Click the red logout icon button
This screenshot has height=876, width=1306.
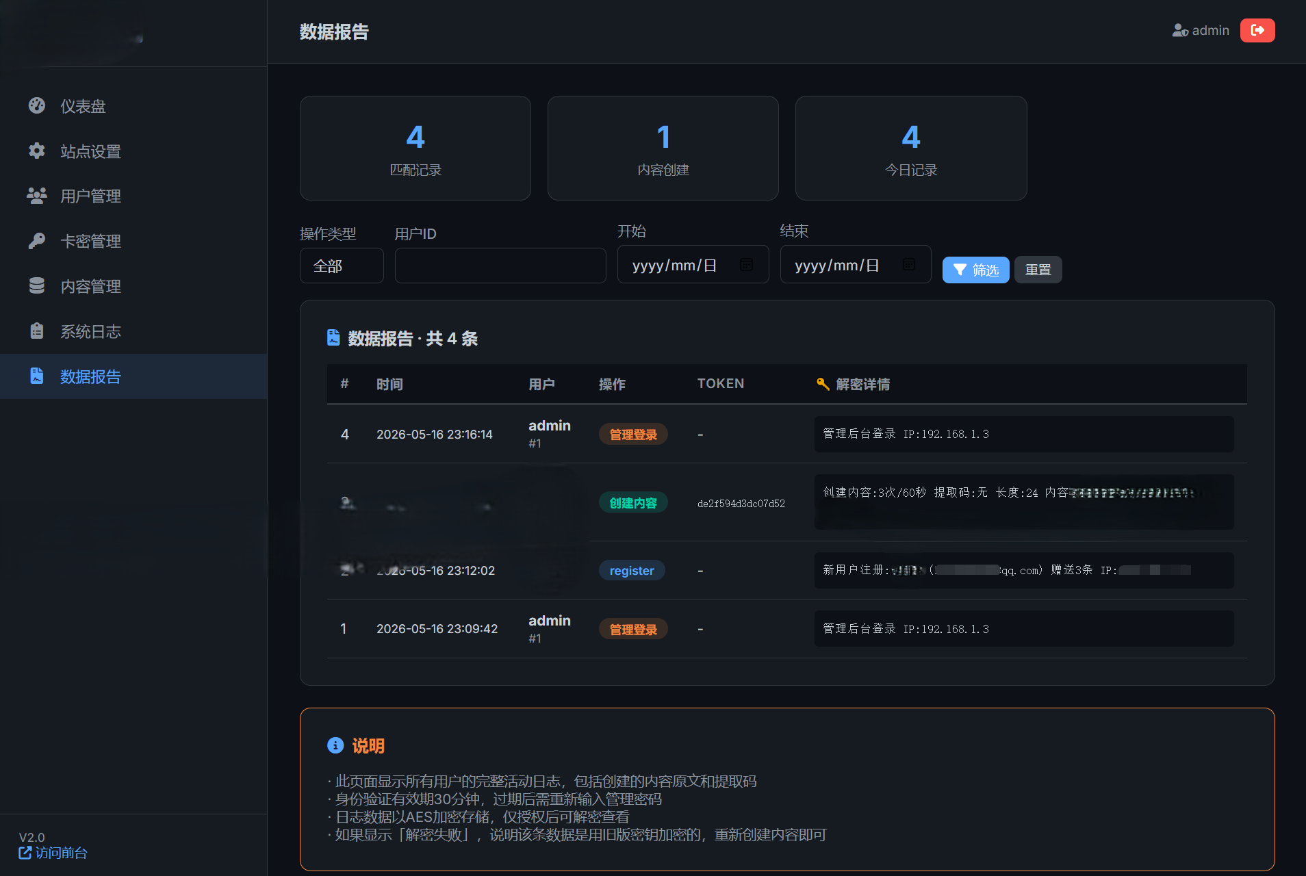(x=1257, y=30)
